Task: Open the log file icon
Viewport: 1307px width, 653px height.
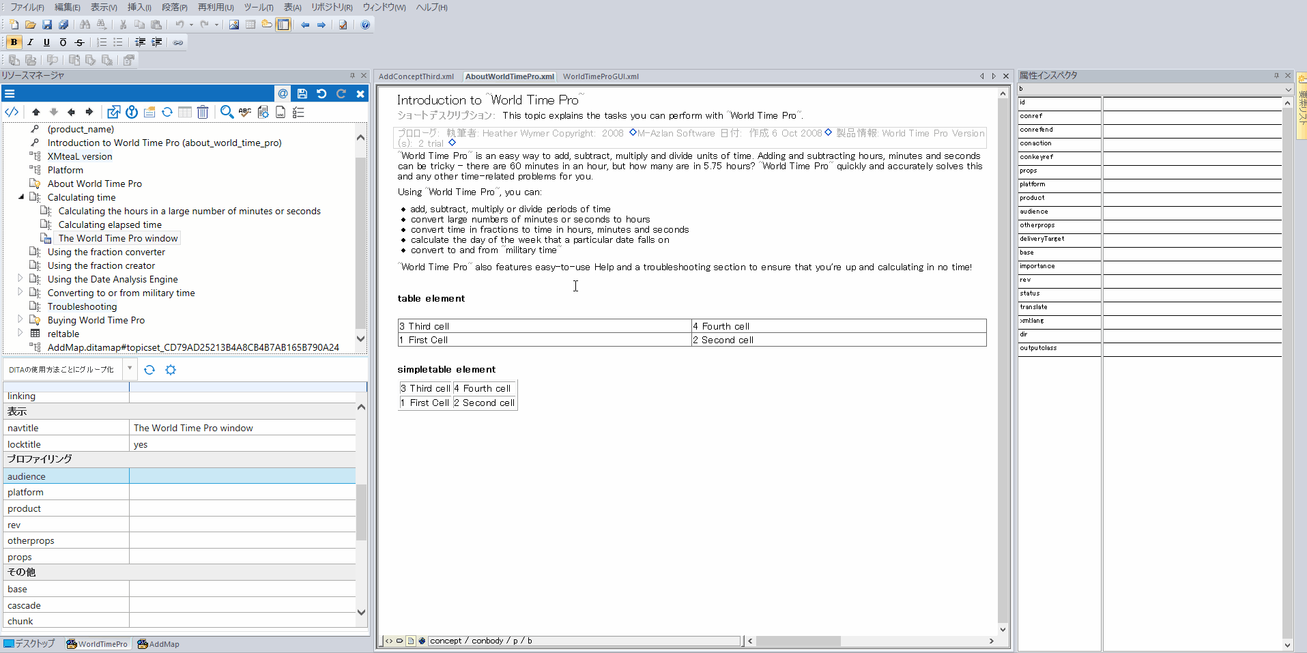Action: (281, 112)
